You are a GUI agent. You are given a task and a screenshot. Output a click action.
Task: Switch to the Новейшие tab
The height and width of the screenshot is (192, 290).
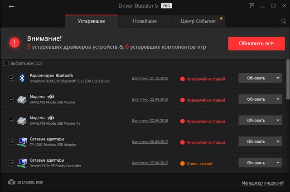[x=145, y=21]
